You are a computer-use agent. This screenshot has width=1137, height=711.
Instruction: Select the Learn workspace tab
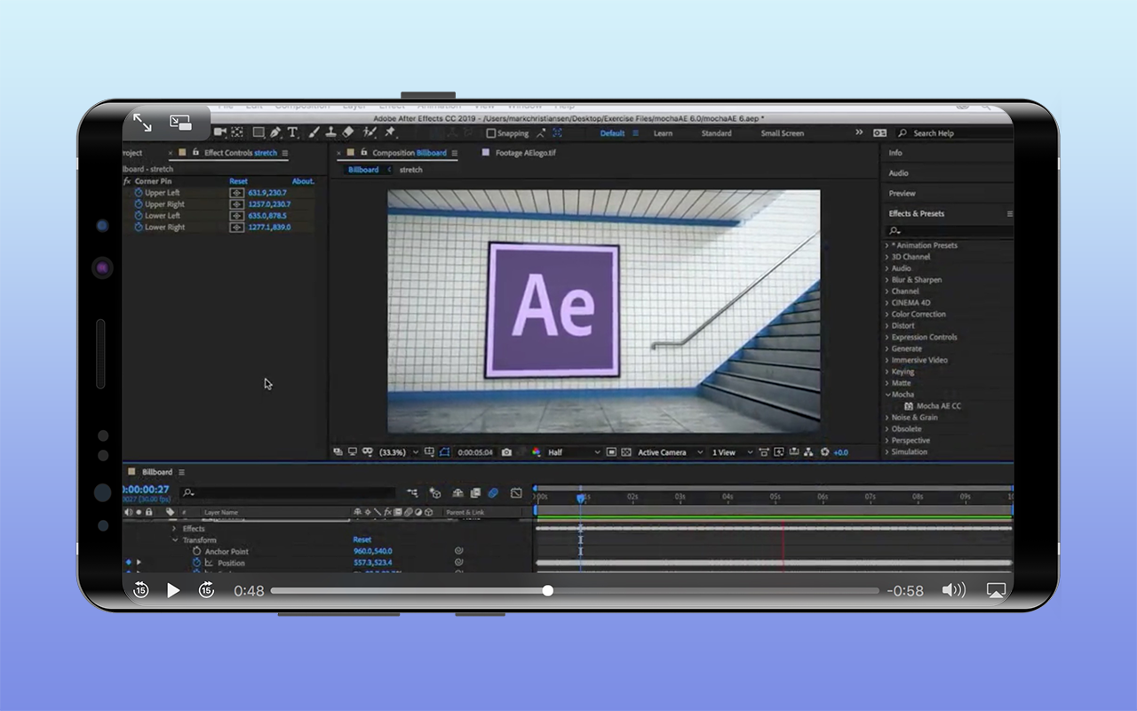pyautogui.click(x=663, y=133)
